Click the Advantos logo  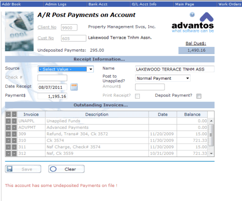(x=193, y=23)
